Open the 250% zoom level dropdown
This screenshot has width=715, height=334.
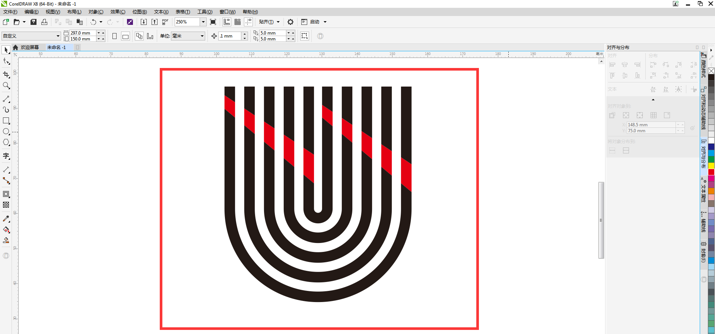pyautogui.click(x=203, y=22)
